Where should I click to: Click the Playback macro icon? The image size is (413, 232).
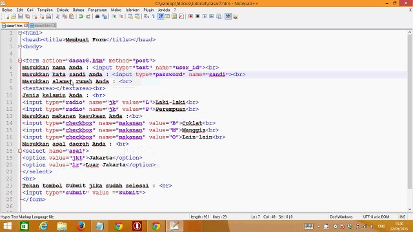[205, 16]
